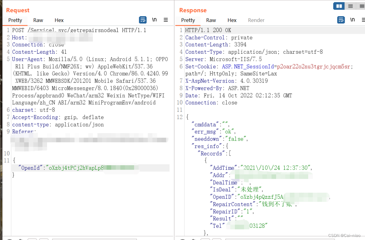Click the content-type: application/json request header
Viewport: 365px width, 240px height.
click(58, 124)
